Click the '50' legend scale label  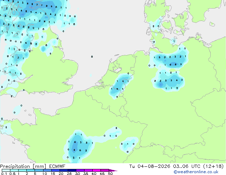click(x=110, y=174)
